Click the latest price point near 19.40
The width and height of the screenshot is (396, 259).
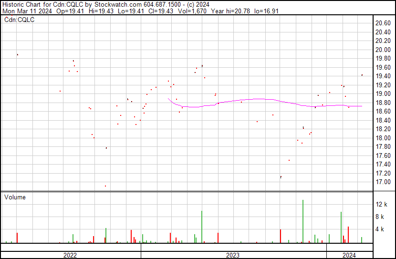point(362,75)
